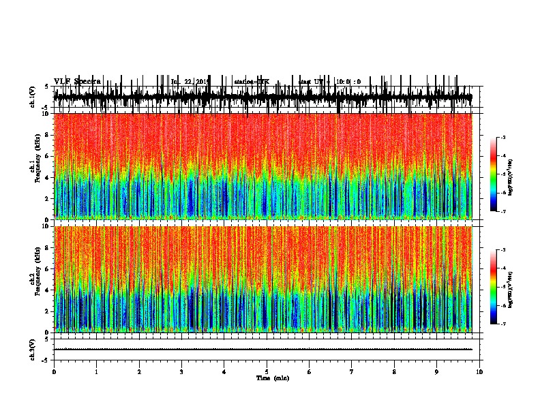Viewport: 540px width, 417px height.
Task: Click the '9' minute tick label
Action: click(436, 372)
